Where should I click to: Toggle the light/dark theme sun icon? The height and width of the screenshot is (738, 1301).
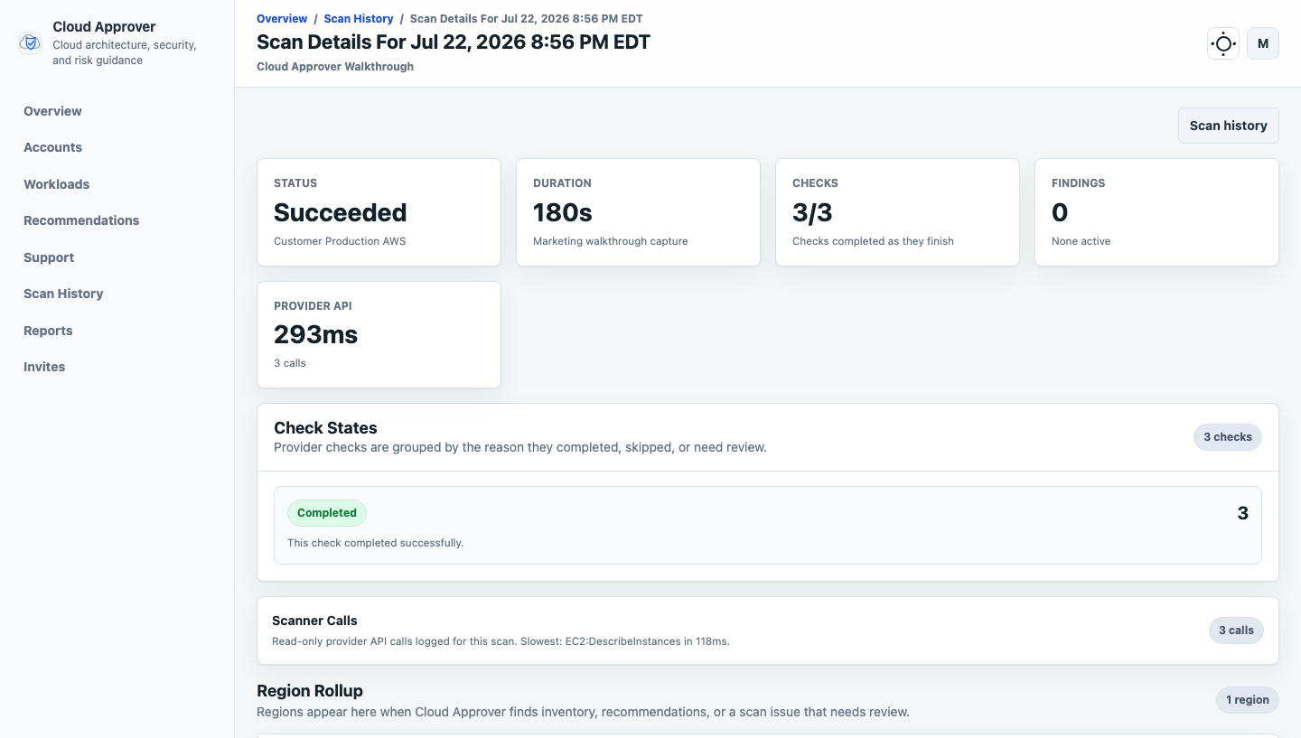(1223, 43)
